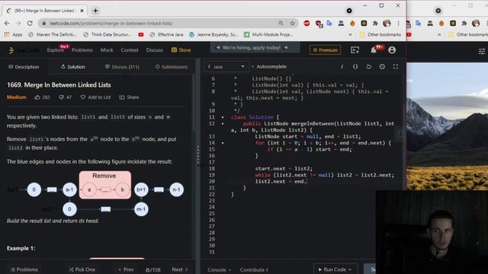Place cursor at end of line 20
The height and width of the screenshot is (274, 488).
(x=307, y=181)
